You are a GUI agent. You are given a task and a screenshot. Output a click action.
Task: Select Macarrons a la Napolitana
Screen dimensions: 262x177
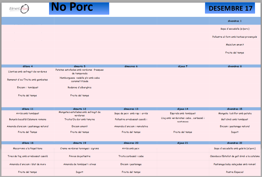pyautogui.click(x=28, y=148)
